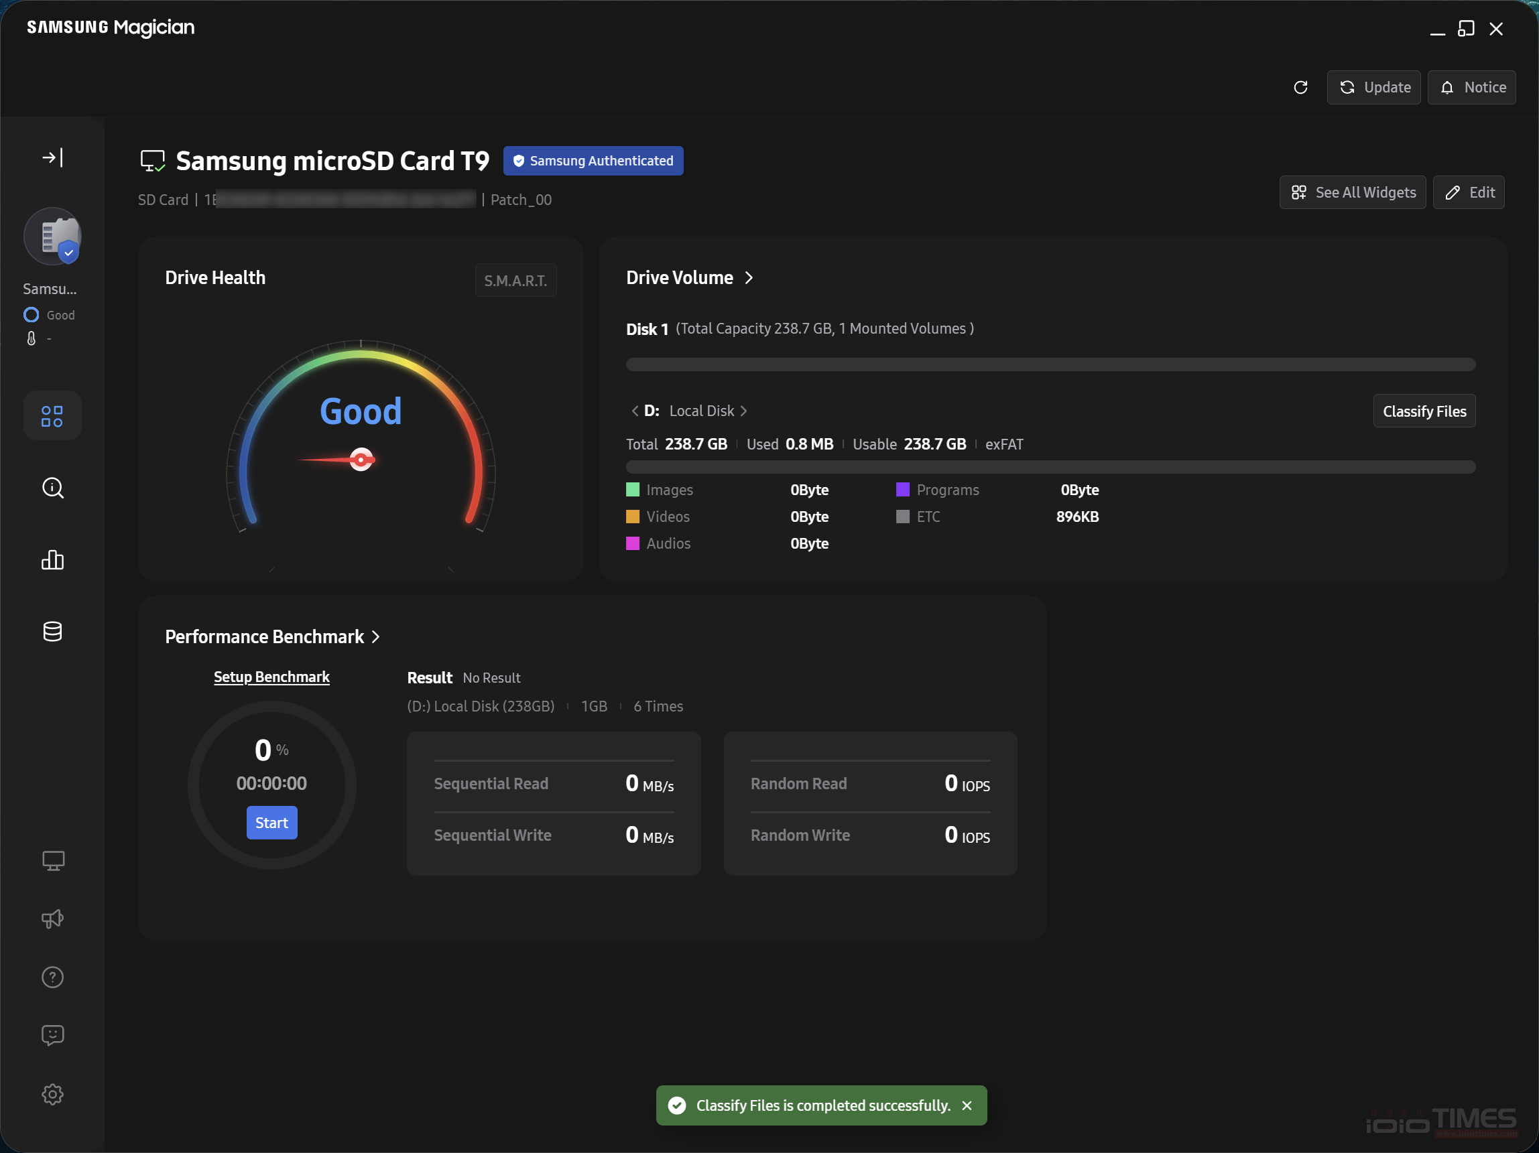Start the performance benchmark
The height and width of the screenshot is (1153, 1539).
tap(271, 823)
